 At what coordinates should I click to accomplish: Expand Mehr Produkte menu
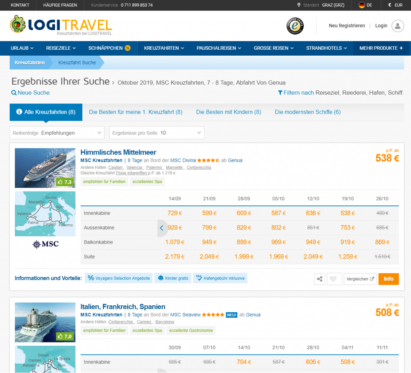381,48
